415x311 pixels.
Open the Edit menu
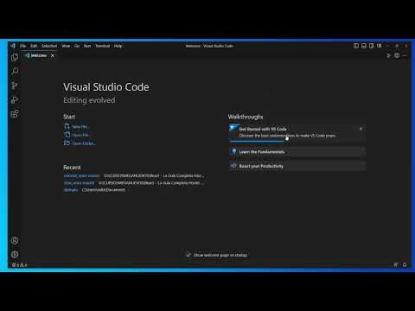click(34, 46)
